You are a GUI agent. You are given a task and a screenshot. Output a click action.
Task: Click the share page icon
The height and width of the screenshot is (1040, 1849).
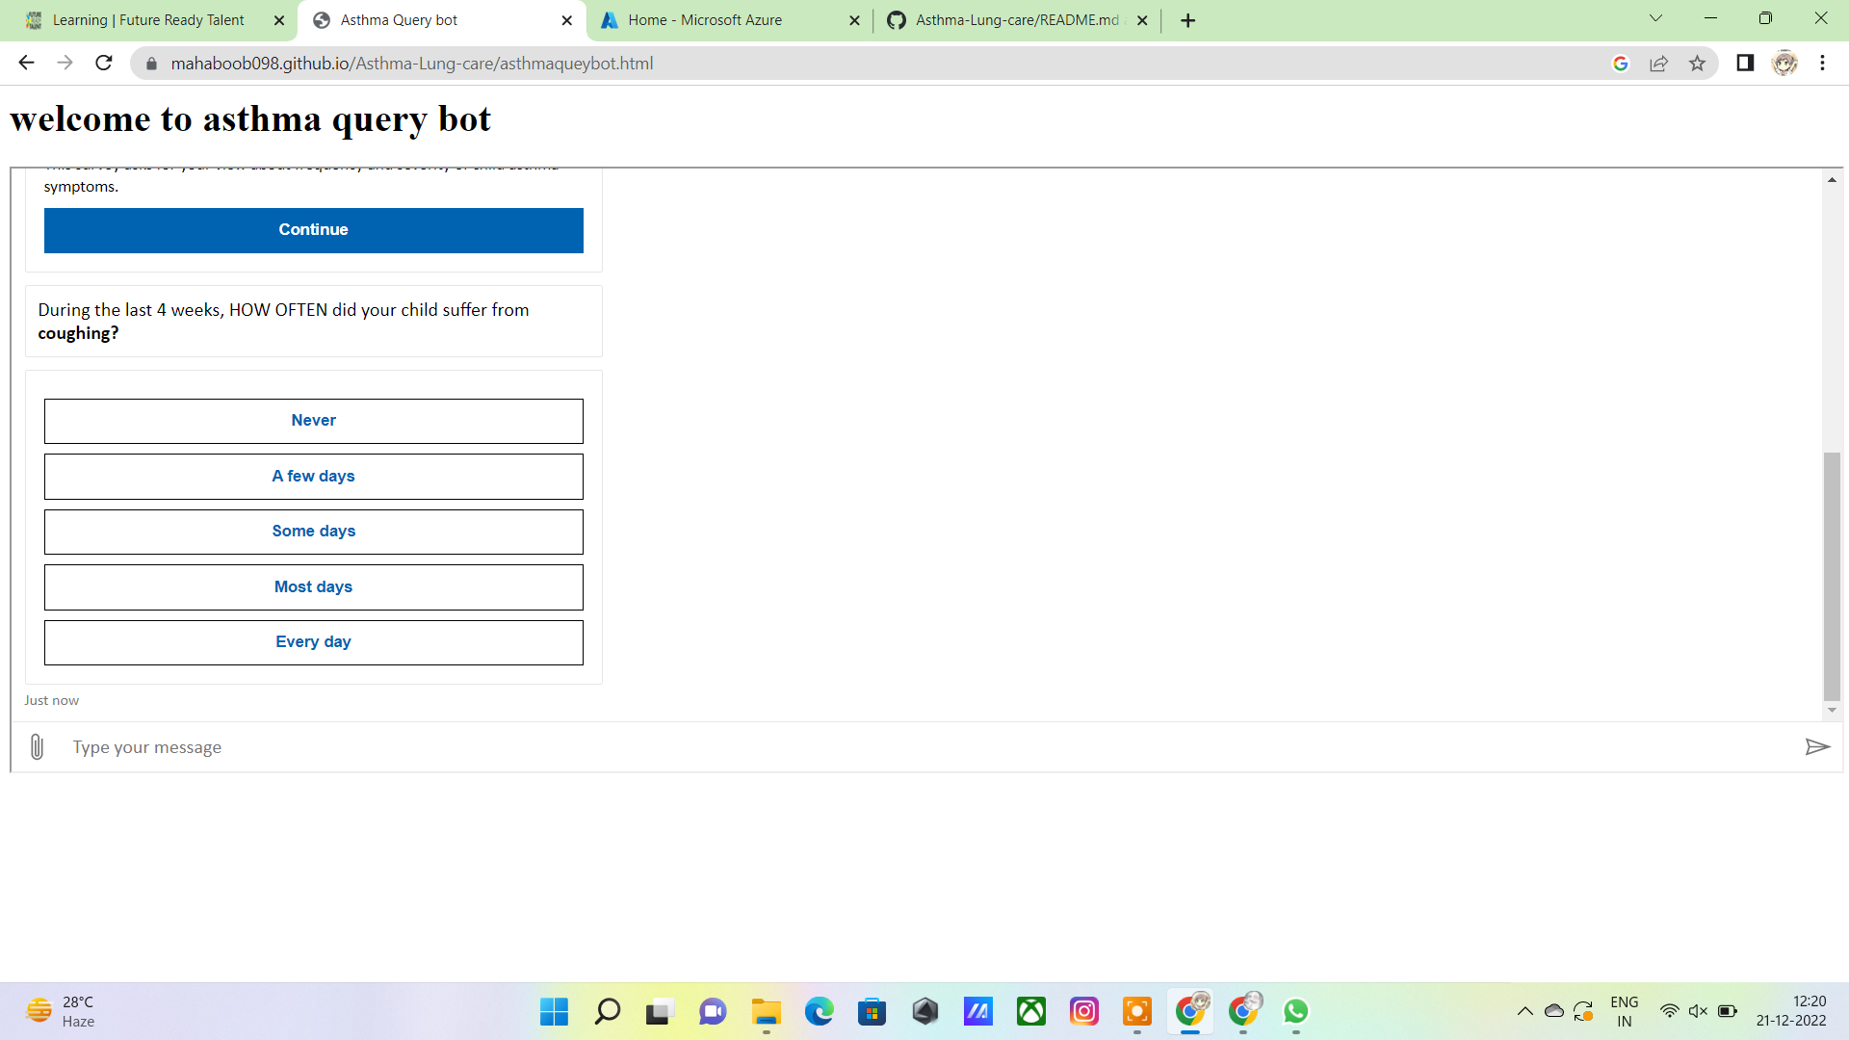(1658, 64)
